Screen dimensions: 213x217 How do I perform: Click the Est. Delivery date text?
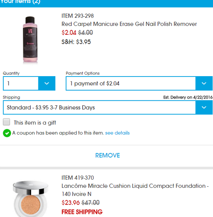188,97
